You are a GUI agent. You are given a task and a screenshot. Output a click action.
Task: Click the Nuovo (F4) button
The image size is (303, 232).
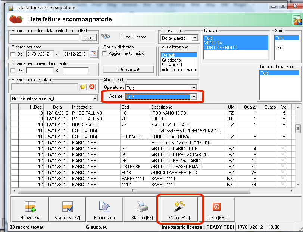[30, 209]
